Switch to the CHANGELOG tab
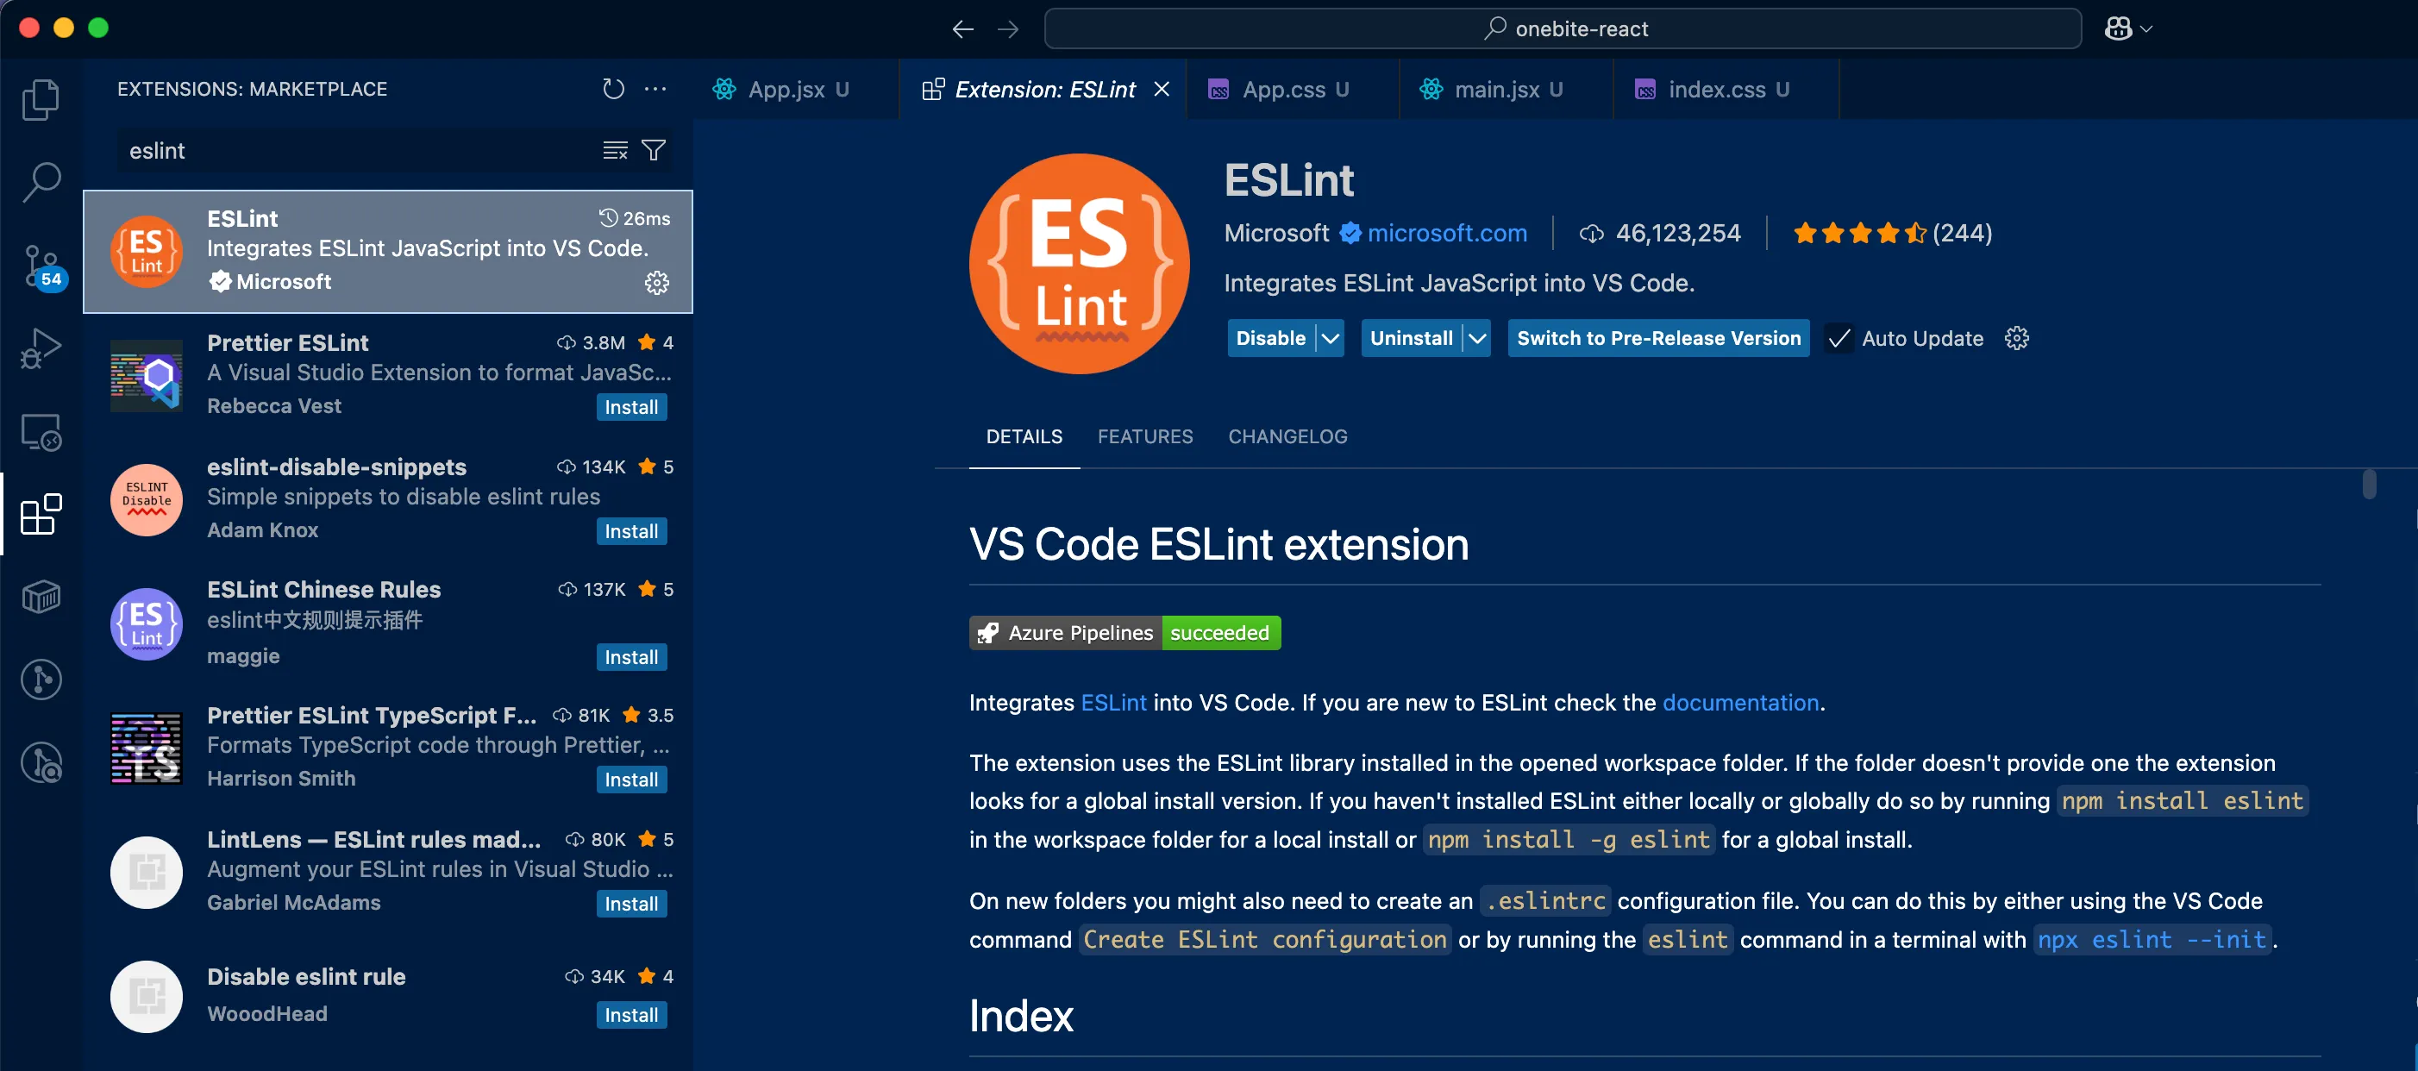 [1287, 436]
